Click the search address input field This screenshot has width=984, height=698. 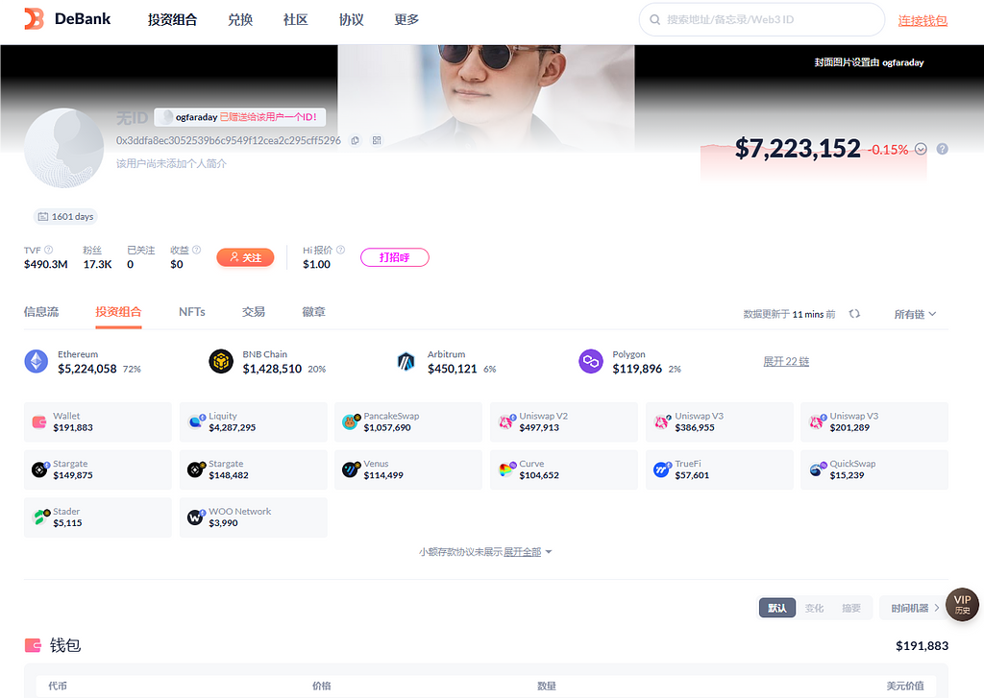769,20
